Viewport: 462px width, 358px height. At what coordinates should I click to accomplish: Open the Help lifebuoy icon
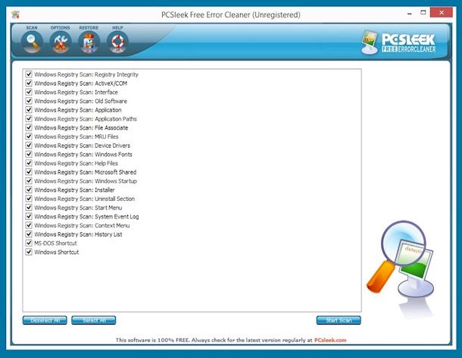[117, 42]
